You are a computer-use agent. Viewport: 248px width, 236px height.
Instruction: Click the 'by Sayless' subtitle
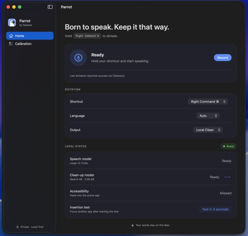26,25
